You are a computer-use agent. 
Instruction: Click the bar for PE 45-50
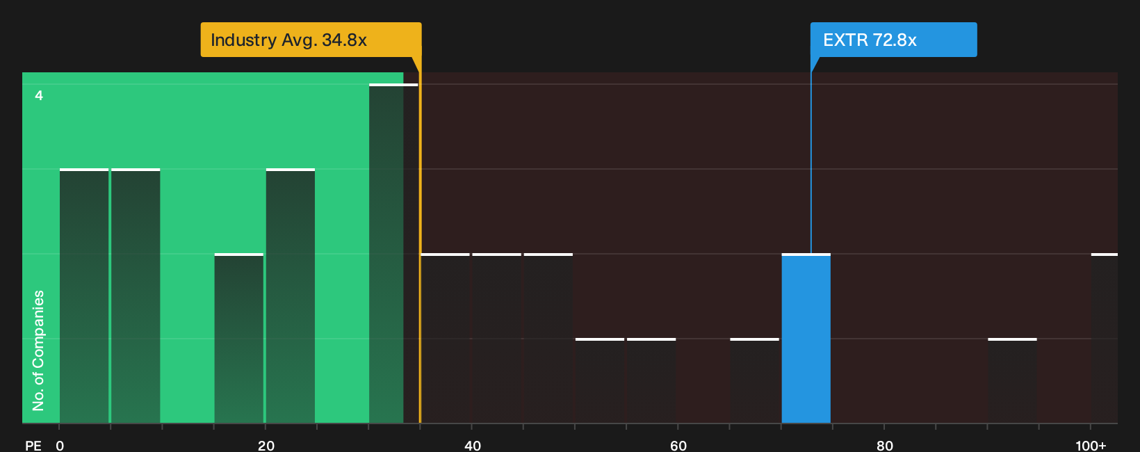coord(548,338)
